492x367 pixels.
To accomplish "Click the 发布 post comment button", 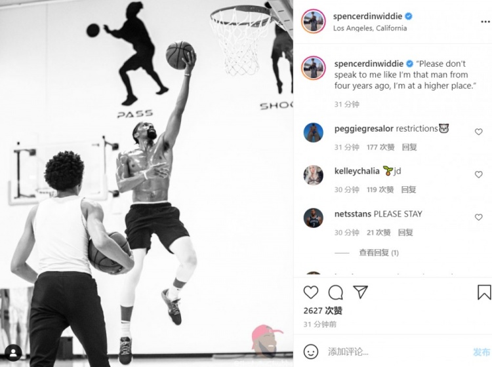I will pos(482,352).
